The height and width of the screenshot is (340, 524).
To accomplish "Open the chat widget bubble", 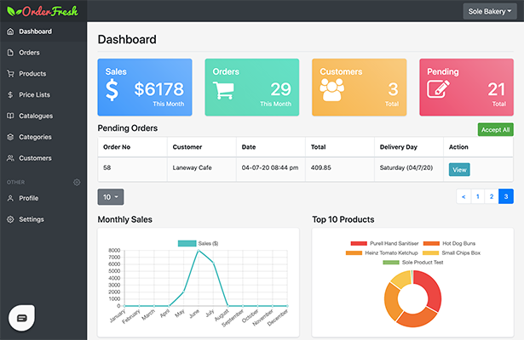I will (x=22, y=316).
